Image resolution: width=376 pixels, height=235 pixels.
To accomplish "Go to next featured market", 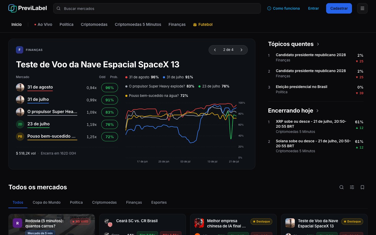I will pyautogui.click(x=242, y=50).
